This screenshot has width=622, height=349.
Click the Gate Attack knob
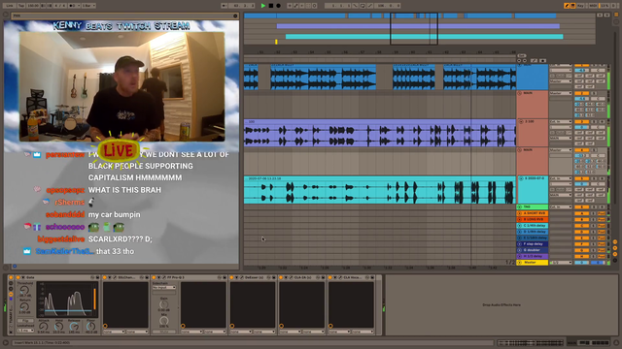pos(44,327)
